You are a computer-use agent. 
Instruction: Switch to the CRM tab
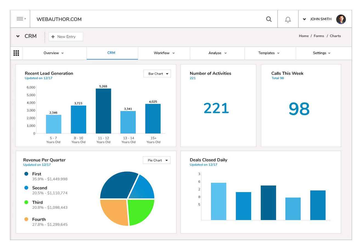point(111,53)
